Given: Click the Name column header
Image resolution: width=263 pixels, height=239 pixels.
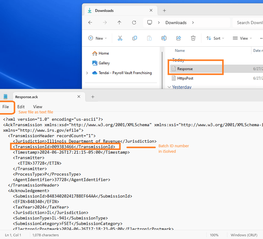Looking at the screenshot, I should (x=180, y=51).
